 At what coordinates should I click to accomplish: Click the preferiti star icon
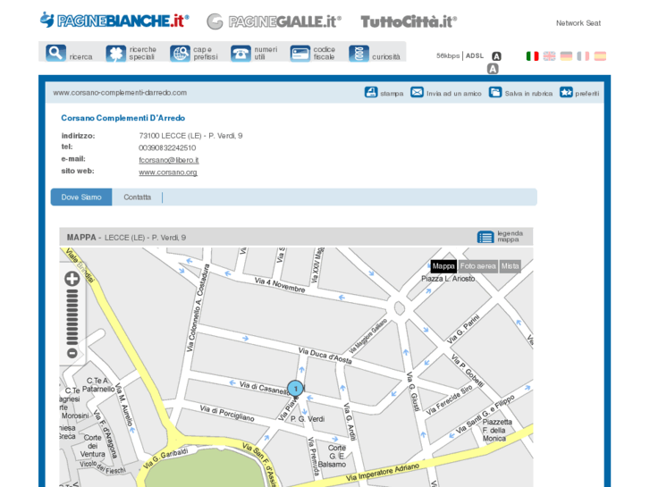[566, 92]
